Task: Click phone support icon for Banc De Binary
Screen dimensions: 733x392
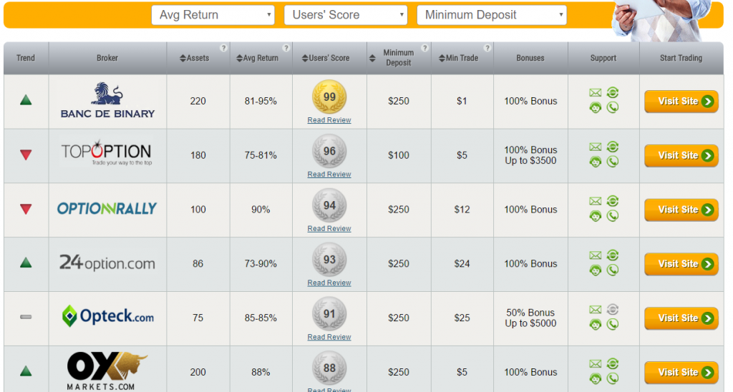Action: coord(613,107)
